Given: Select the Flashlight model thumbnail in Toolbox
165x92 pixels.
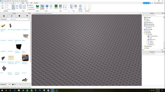Looking at the screenshot, I should (x=3, y=26).
